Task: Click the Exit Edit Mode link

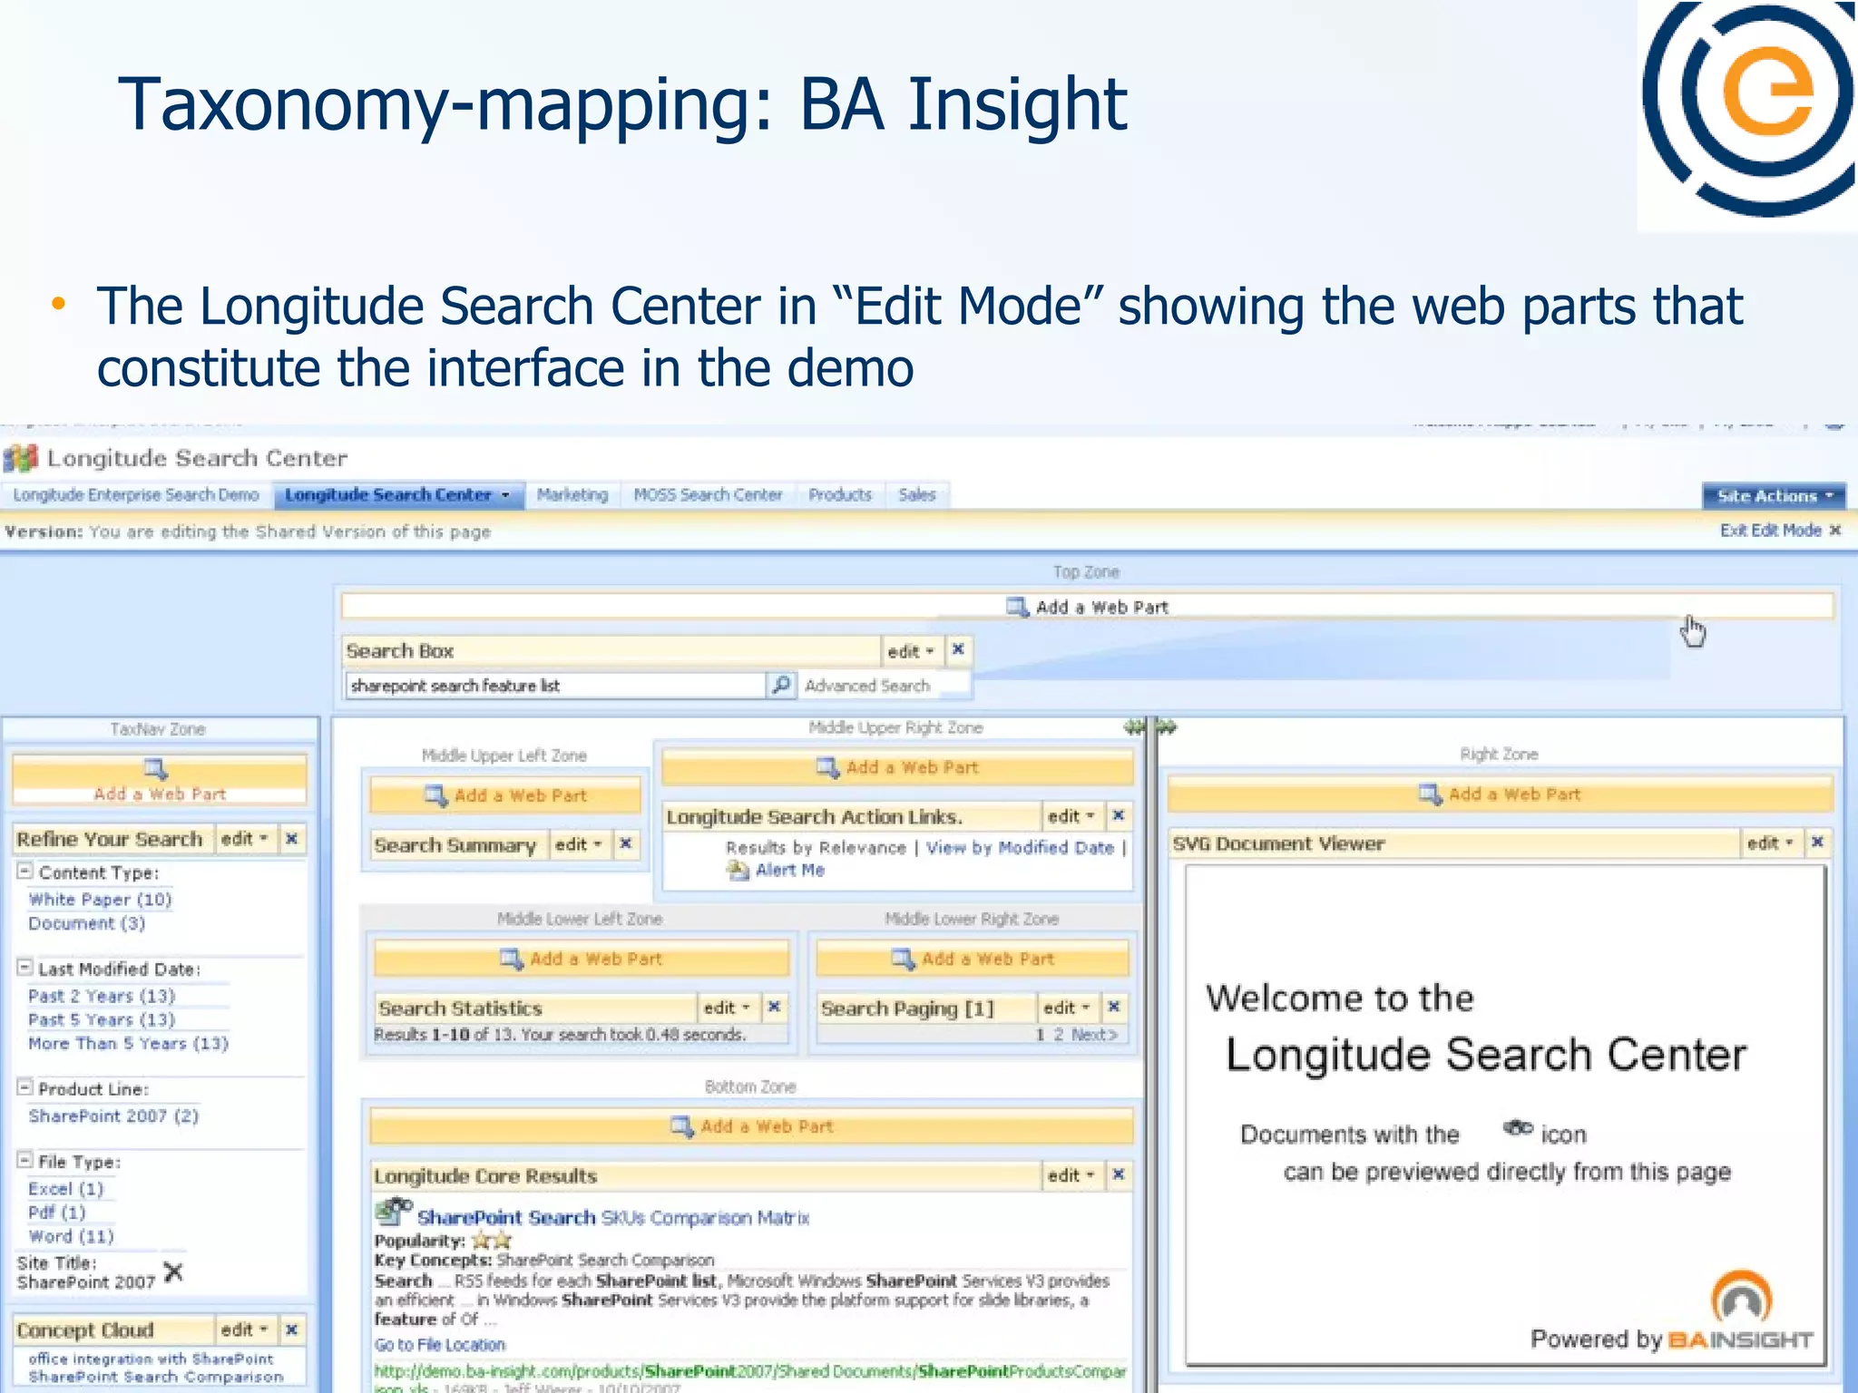Action: pos(1771,531)
